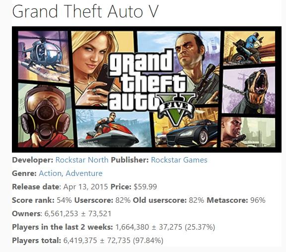Screen dimensions: 286x252
Task: Click the jet ski rider panel
Action: 113,128
